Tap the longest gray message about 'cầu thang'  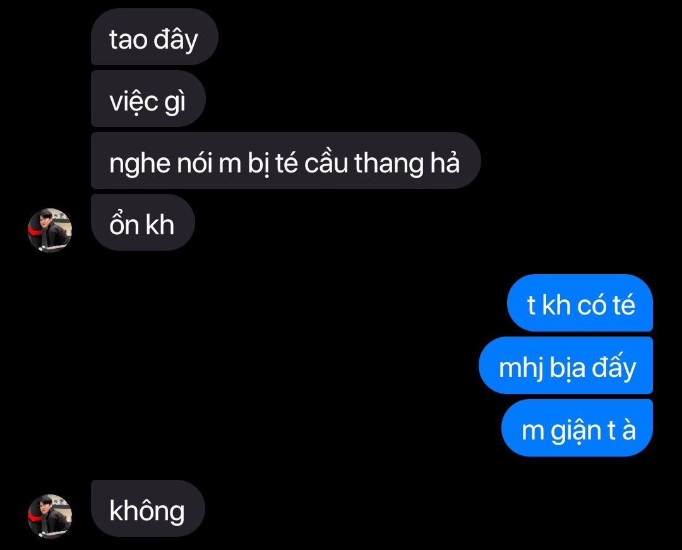click(x=286, y=160)
